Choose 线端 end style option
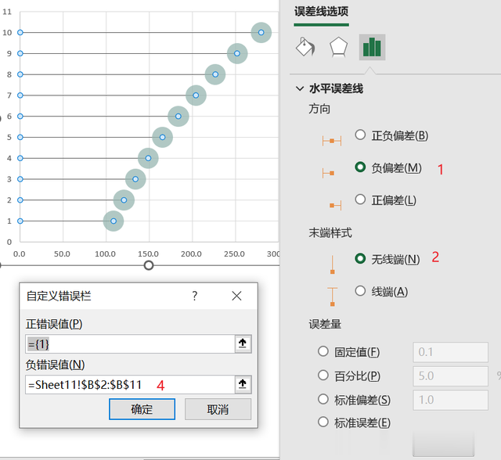Screen dimensions: 501x460 (360, 291)
